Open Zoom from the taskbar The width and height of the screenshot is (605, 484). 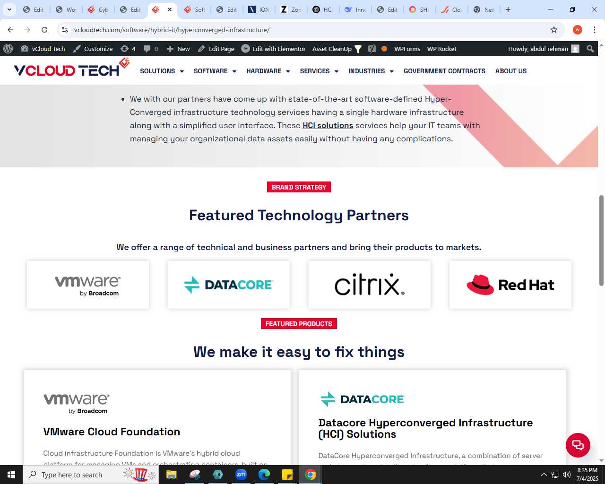(241, 475)
